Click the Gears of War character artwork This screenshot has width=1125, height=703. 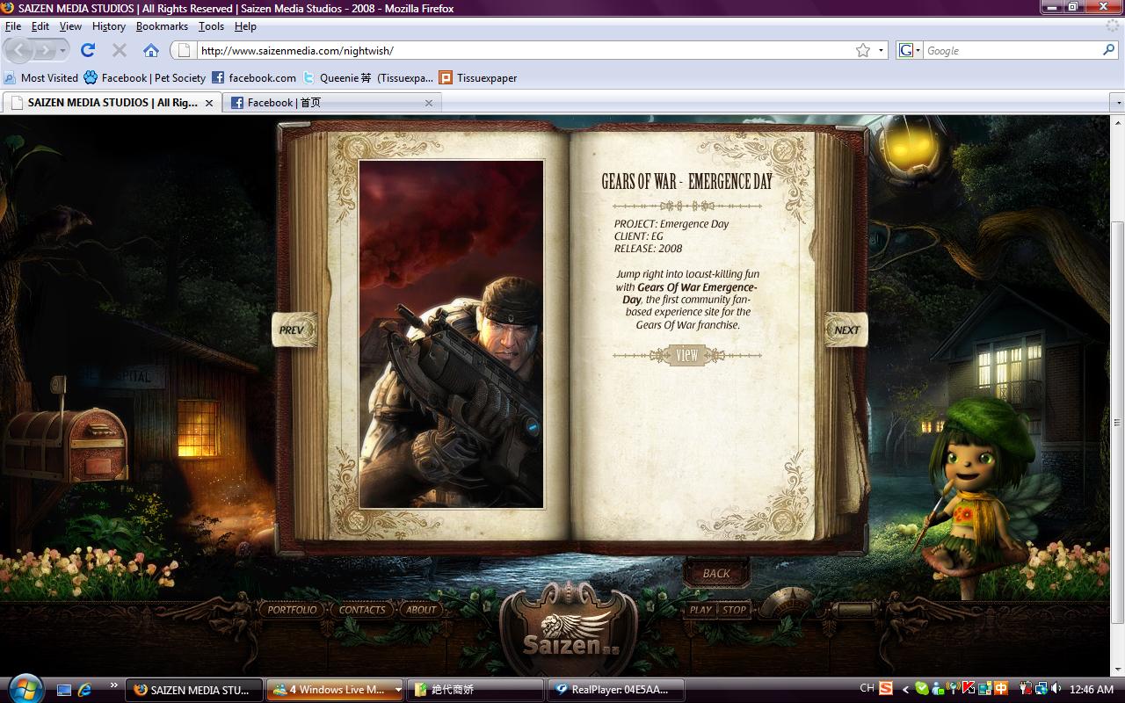pos(451,334)
